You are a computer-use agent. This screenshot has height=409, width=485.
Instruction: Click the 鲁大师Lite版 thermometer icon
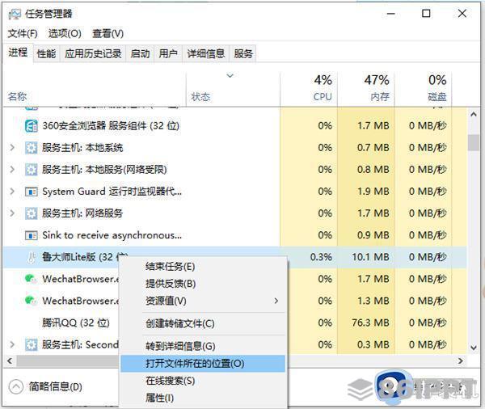pos(32,257)
